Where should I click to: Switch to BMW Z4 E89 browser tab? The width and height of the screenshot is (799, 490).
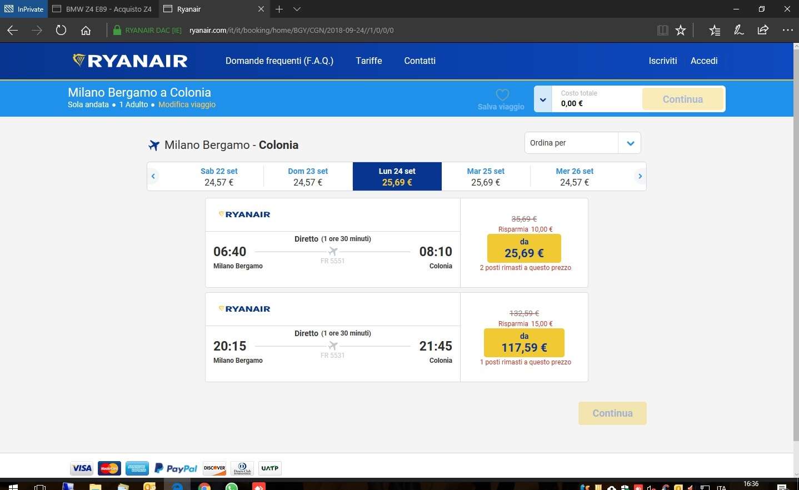pos(103,9)
